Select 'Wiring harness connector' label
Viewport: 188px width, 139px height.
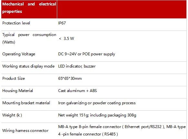click(x=25, y=131)
